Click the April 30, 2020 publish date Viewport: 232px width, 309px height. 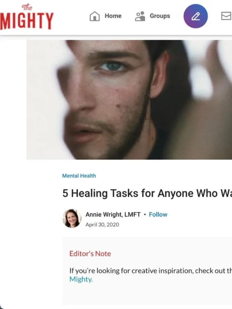tap(102, 225)
